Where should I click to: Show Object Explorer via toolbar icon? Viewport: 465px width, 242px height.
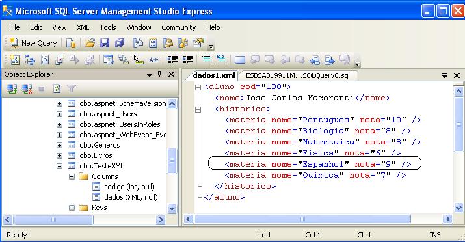point(168,44)
